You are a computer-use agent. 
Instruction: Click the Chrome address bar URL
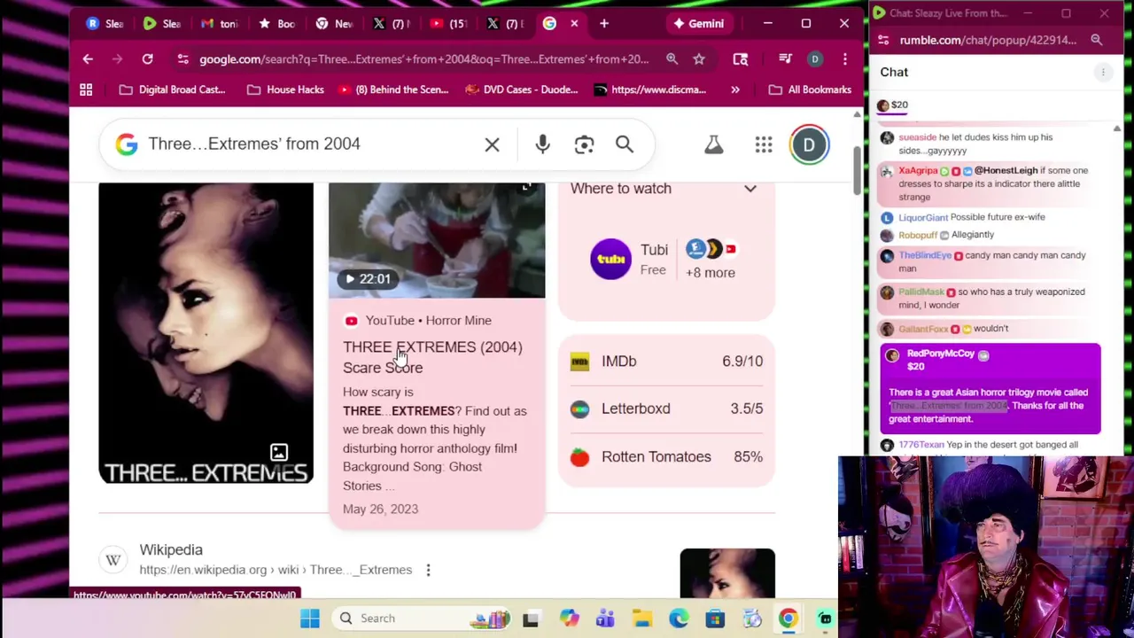click(x=423, y=59)
